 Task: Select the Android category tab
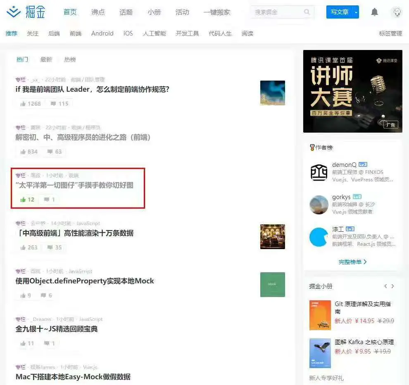tap(102, 33)
